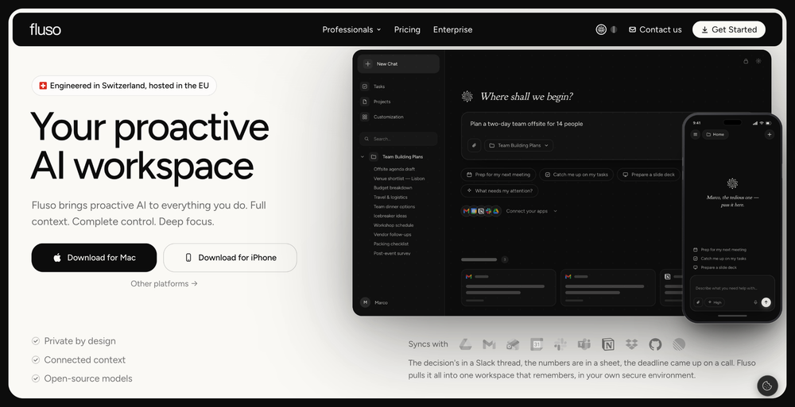This screenshot has width=795, height=407.
Task: Tap the plus icon on the phone screen
Action: pyautogui.click(x=769, y=135)
